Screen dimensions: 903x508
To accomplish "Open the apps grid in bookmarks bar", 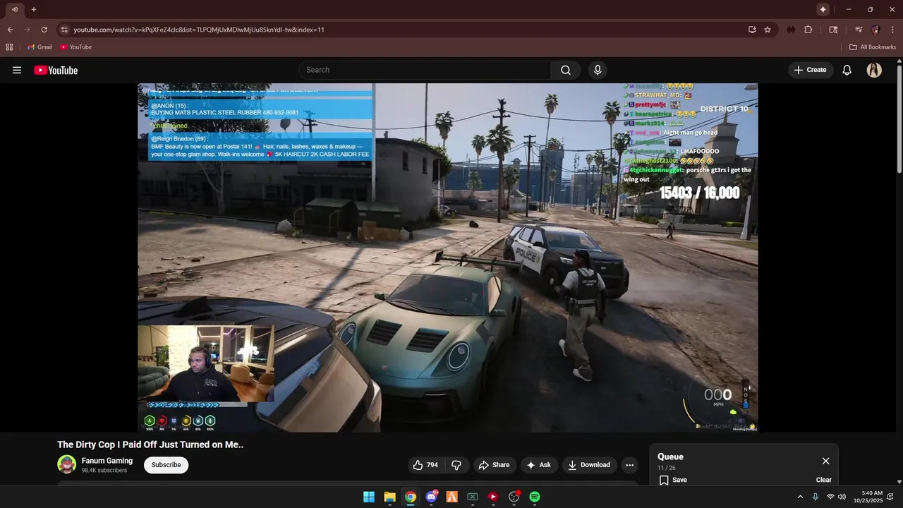I will (x=9, y=47).
